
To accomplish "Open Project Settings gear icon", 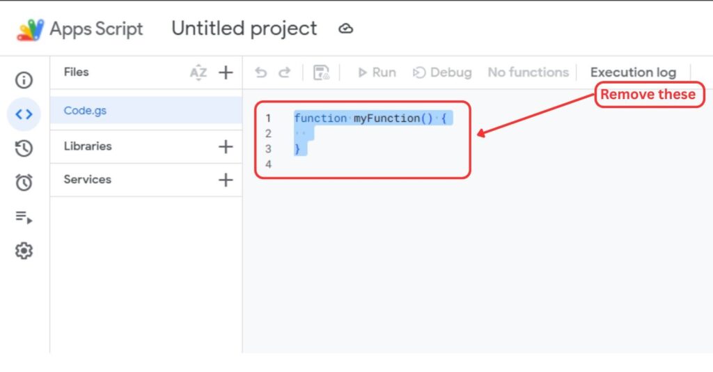I will (24, 251).
